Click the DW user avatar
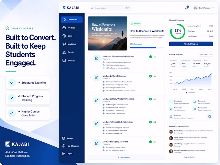 pyautogui.click(x=195, y=8)
